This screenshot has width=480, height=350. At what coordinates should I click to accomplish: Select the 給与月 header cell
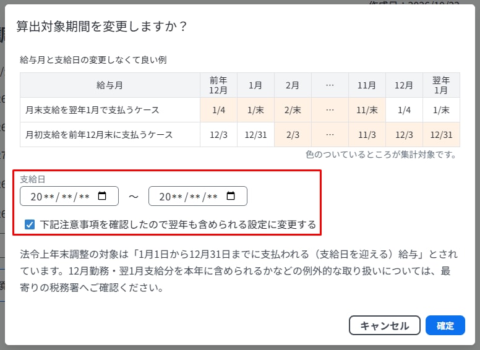coord(110,85)
